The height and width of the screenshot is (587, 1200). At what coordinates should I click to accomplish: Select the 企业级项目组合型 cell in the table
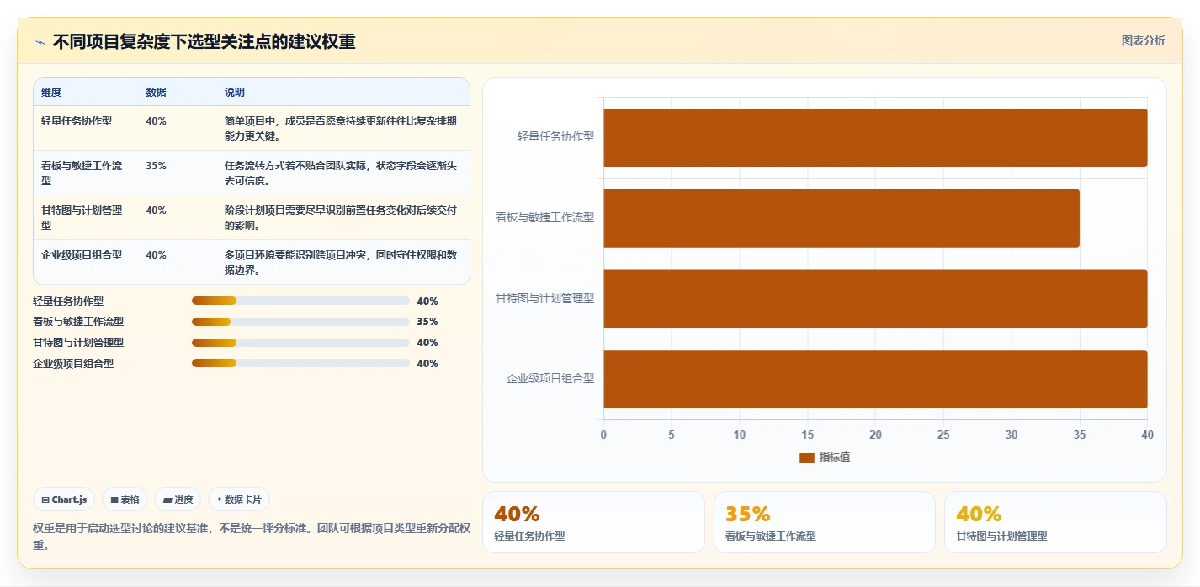pos(82,255)
